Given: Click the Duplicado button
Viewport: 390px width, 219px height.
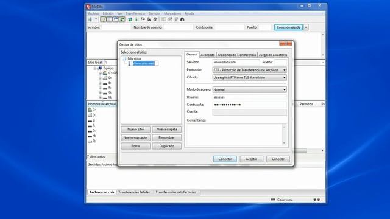Looking at the screenshot, I should click(x=166, y=146).
